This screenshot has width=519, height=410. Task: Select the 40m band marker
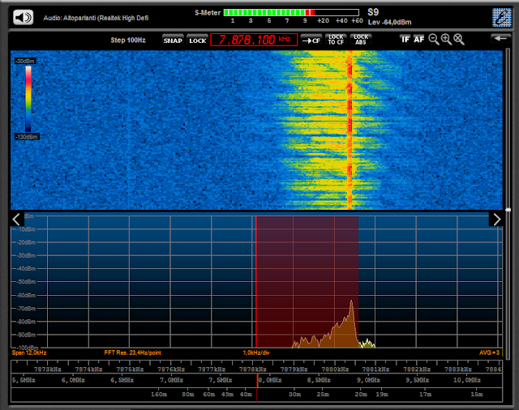click(246, 395)
